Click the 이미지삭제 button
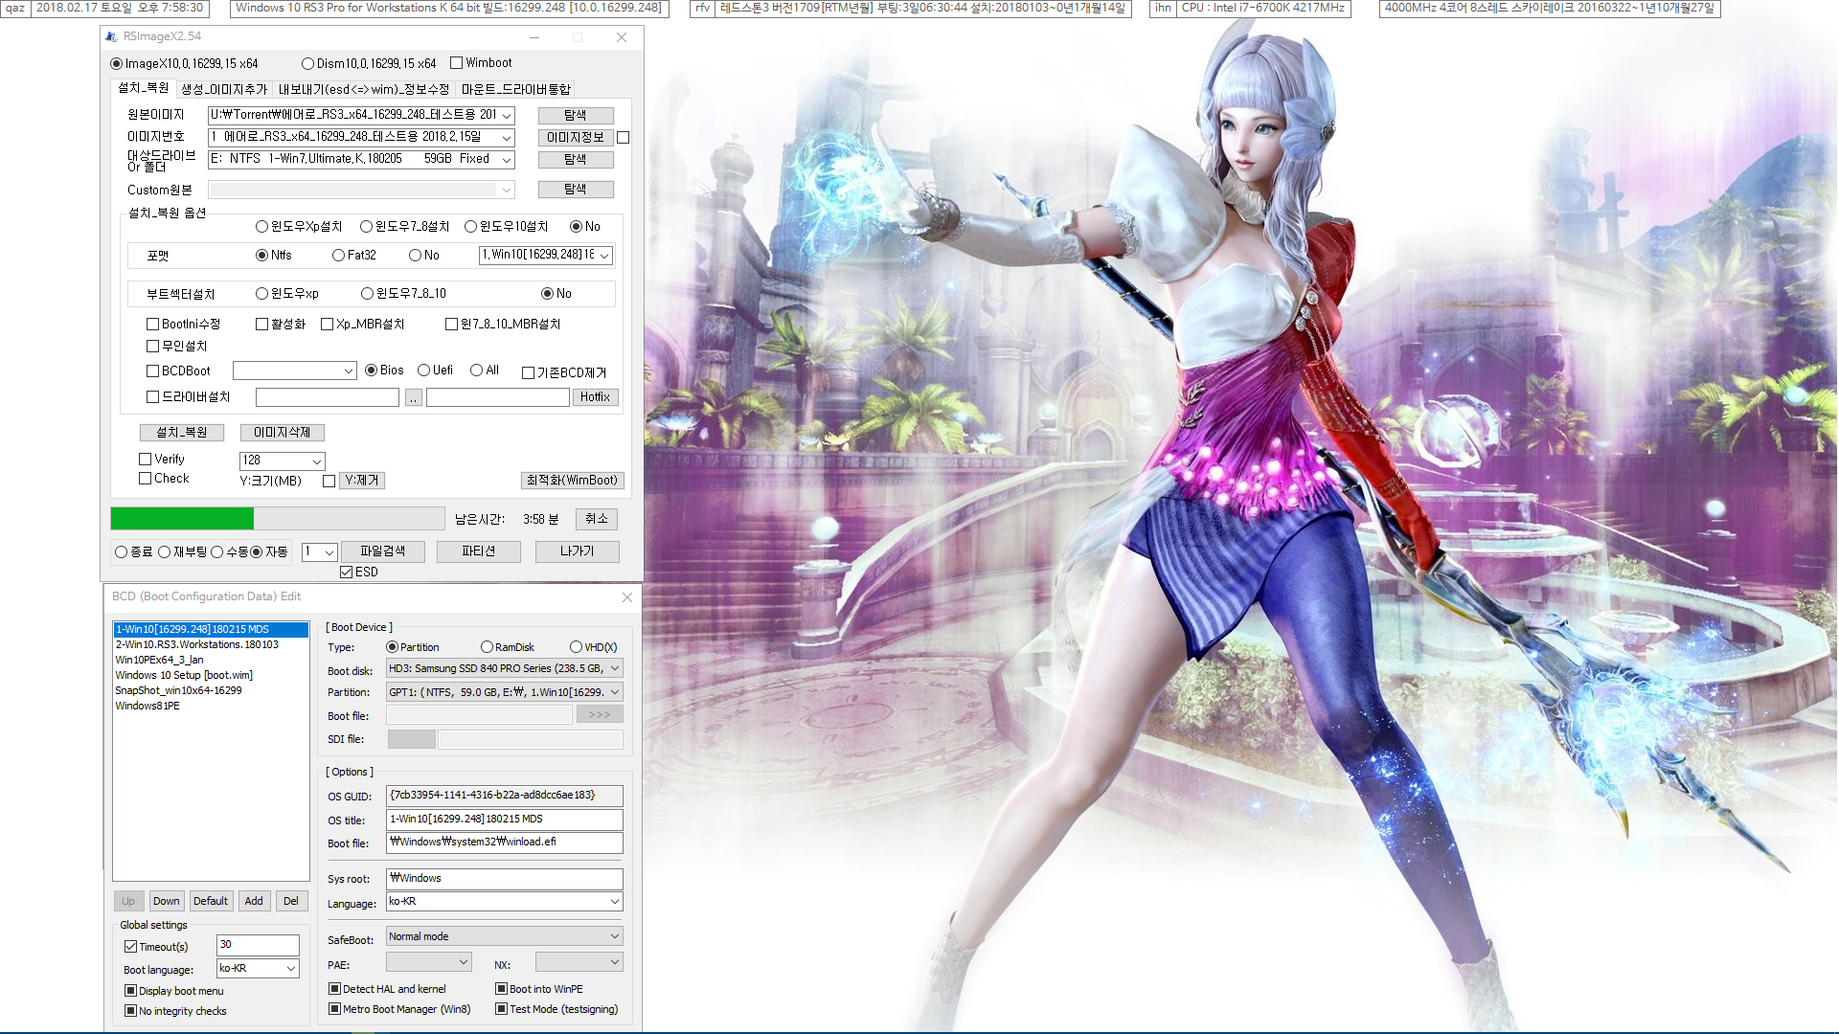This screenshot has height=1034, width=1839. click(x=283, y=433)
